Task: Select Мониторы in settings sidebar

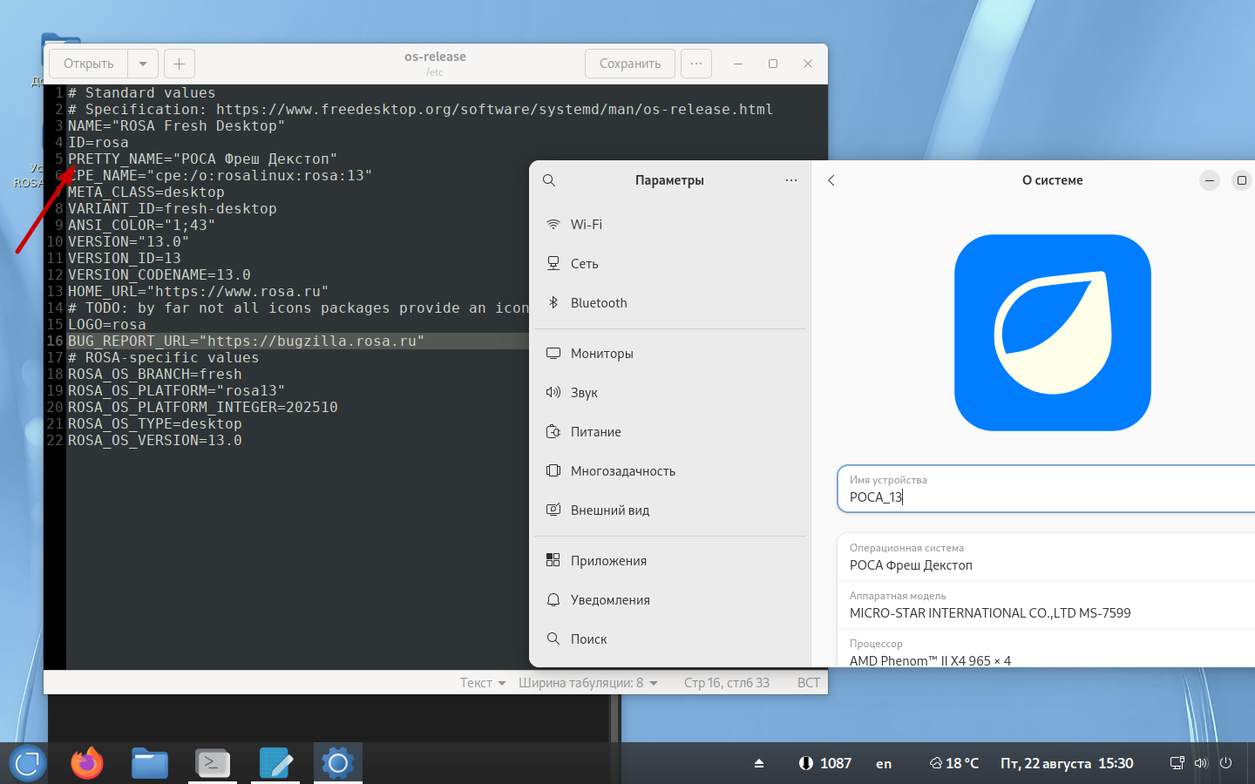Action: 601,354
